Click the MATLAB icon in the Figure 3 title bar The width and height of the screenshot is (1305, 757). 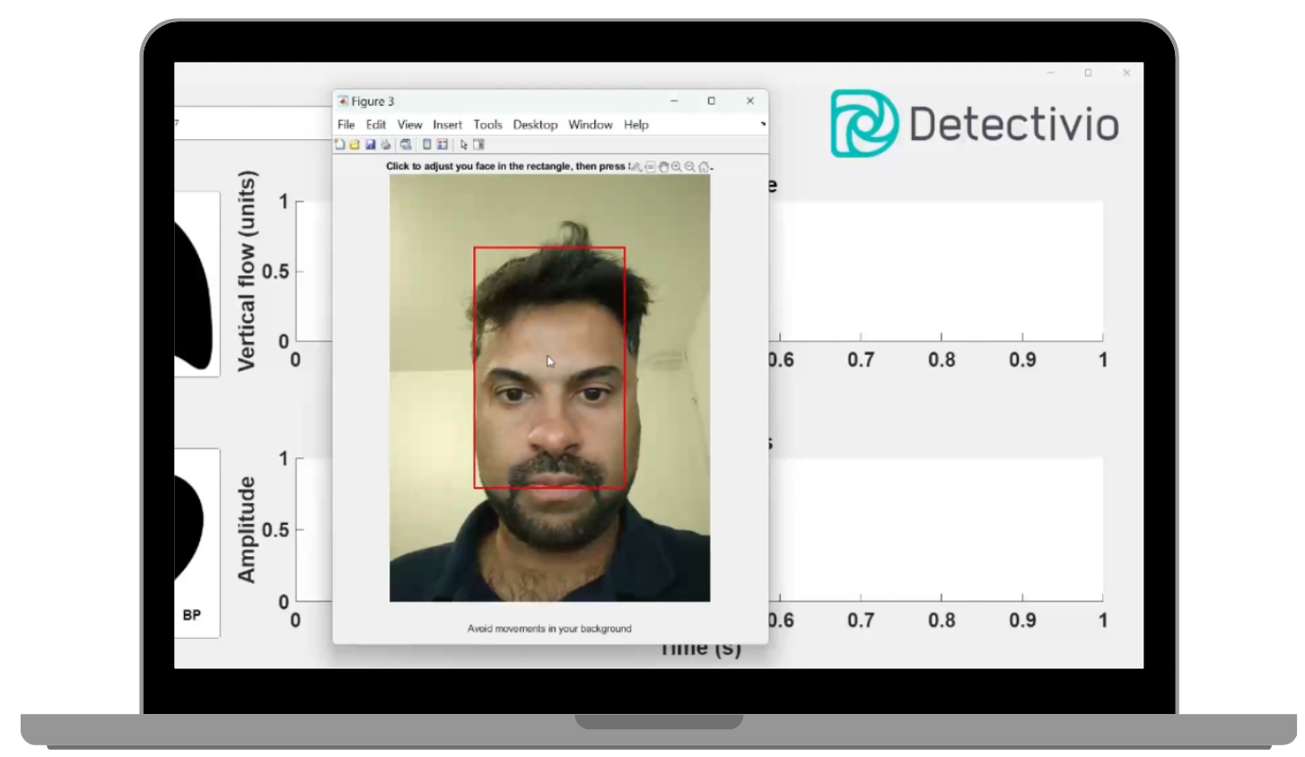pyautogui.click(x=343, y=101)
